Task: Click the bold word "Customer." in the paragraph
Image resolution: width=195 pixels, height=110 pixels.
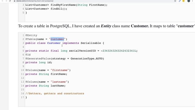Action: (x=140, y=26)
